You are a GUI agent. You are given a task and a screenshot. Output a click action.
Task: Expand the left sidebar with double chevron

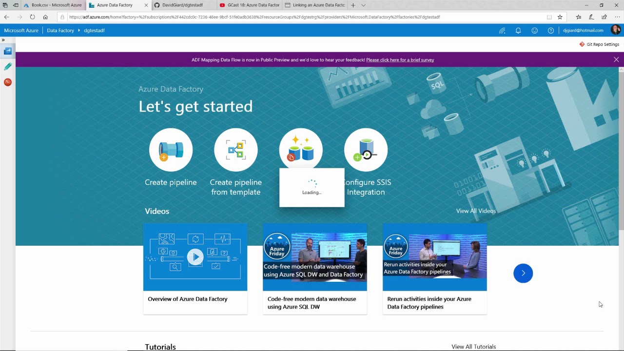point(3,40)
